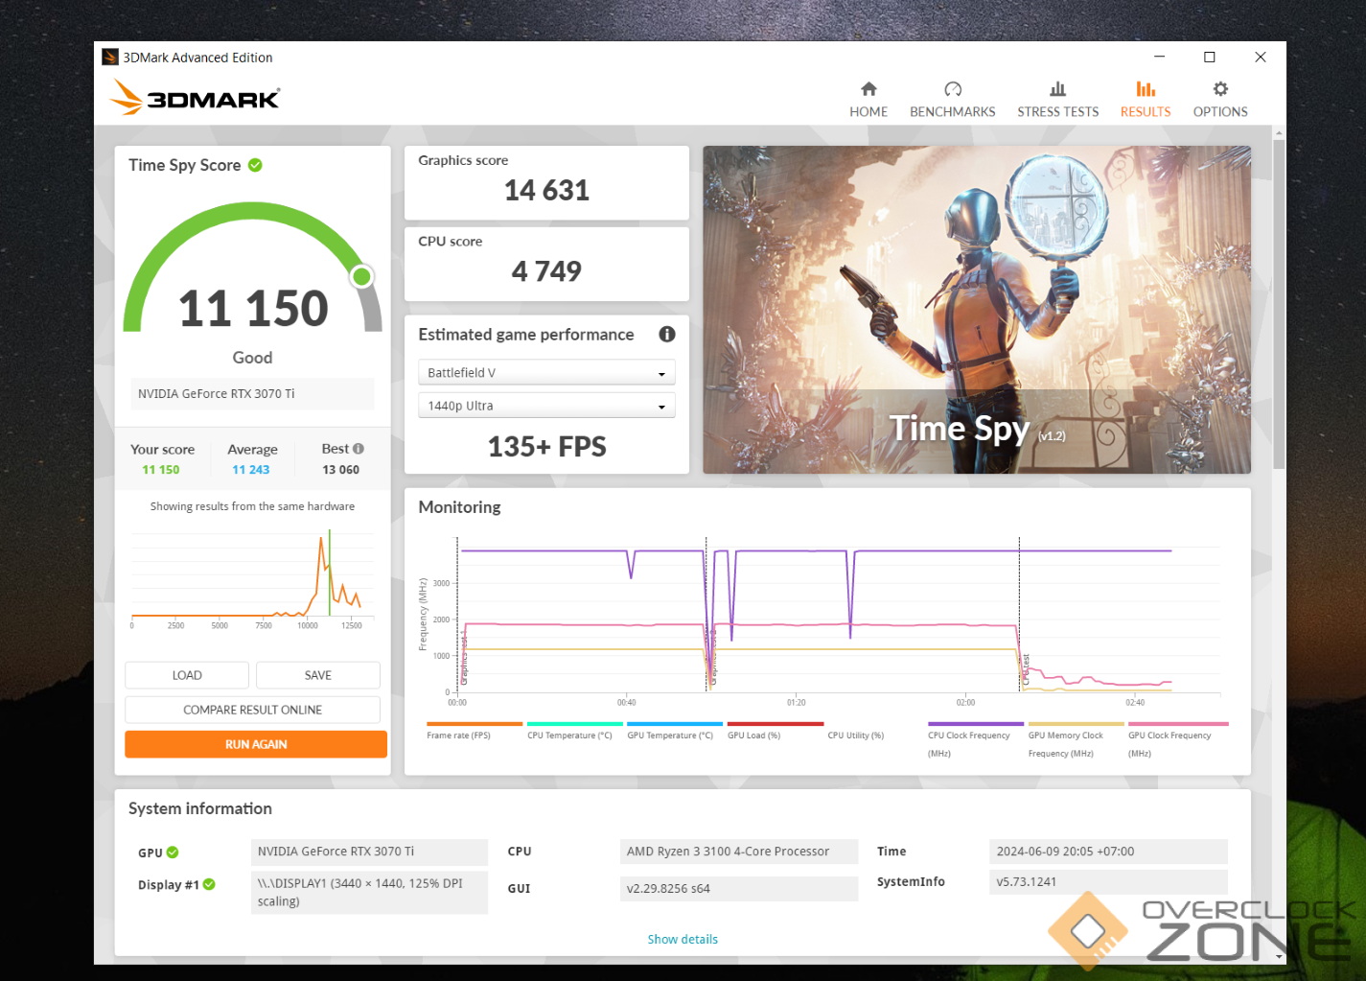Open Stress Tests from the navigation bar

pyautogui.click(x=1057, y=99)
